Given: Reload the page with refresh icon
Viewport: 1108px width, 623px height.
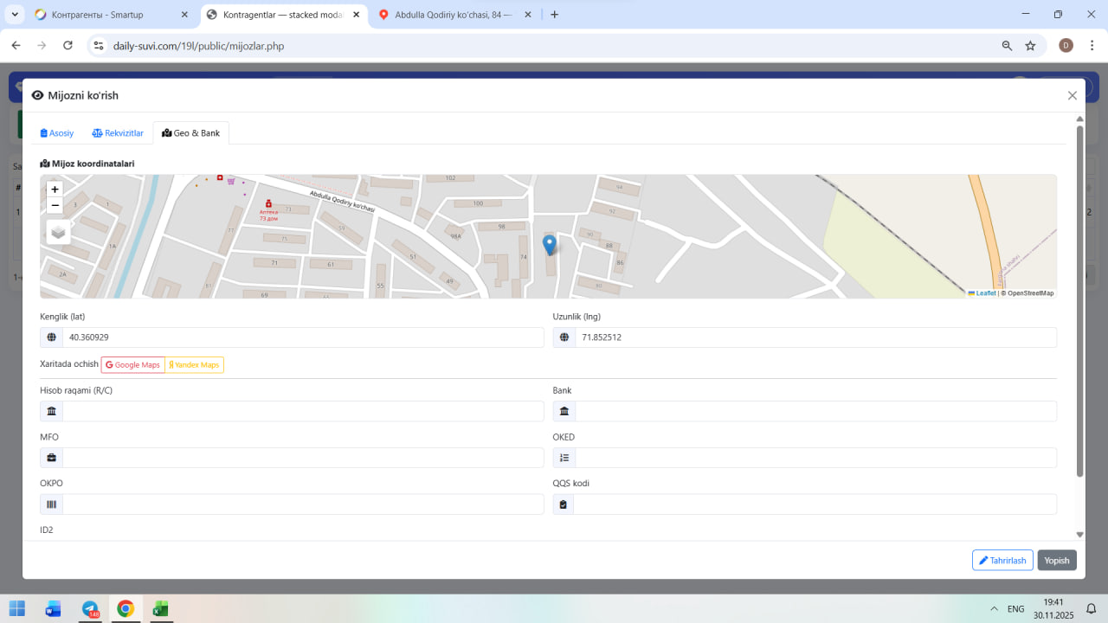Looking at the screenshot, I should tap(68, 46).
